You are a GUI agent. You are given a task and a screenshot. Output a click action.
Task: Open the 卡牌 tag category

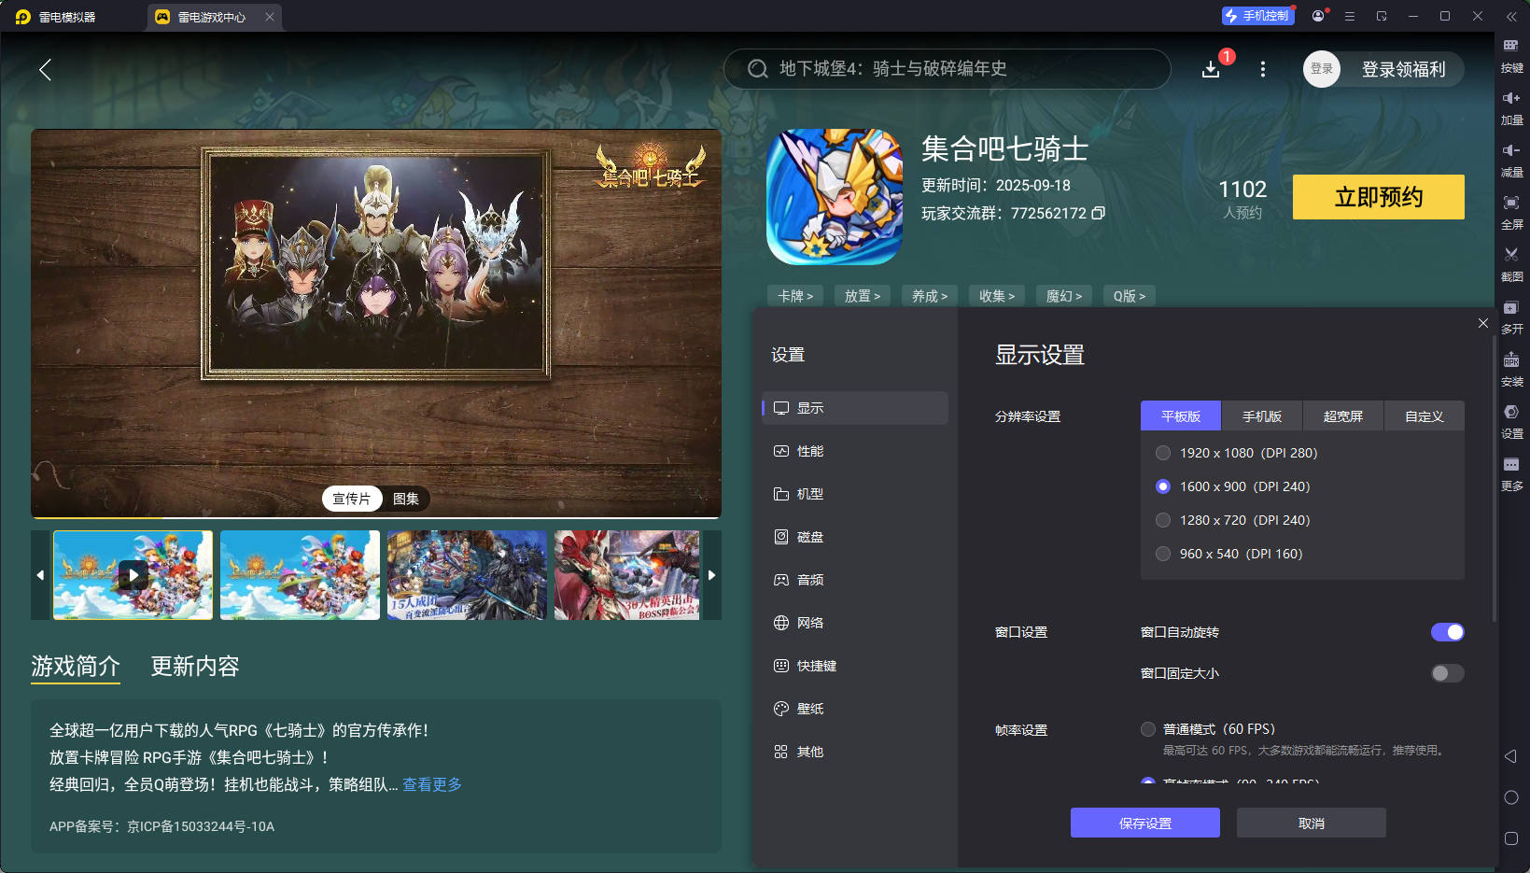coord(795,296)
